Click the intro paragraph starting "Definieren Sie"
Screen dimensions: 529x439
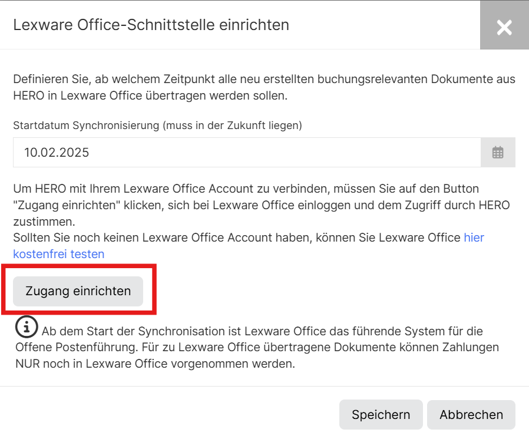(x=264, y=87)
